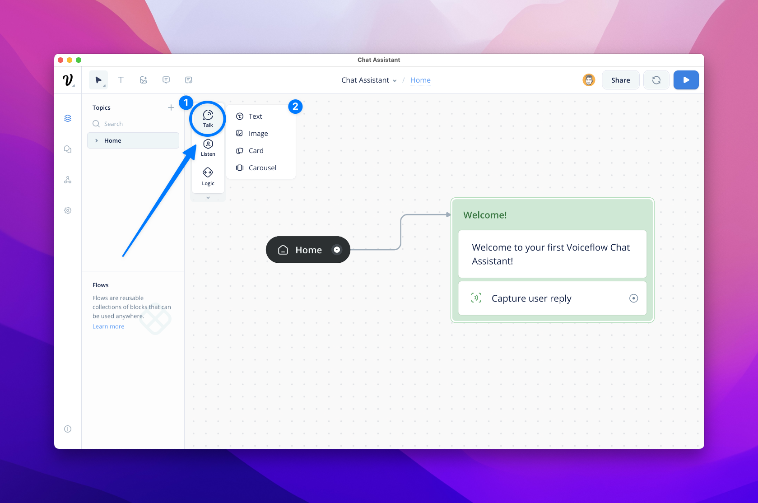Click the Topics search field

point(133,124)
